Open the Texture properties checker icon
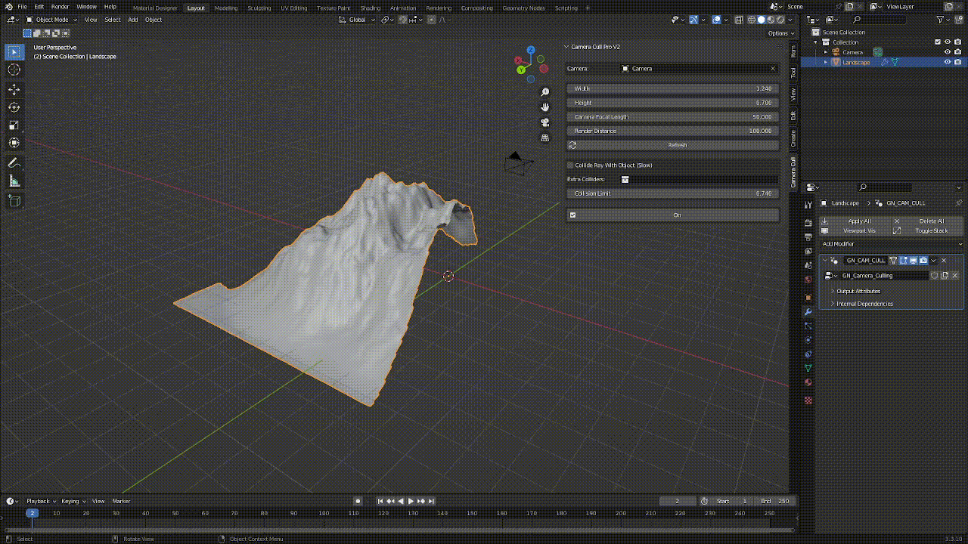Viewport: 968px width, 544px height. coord(808,400)
